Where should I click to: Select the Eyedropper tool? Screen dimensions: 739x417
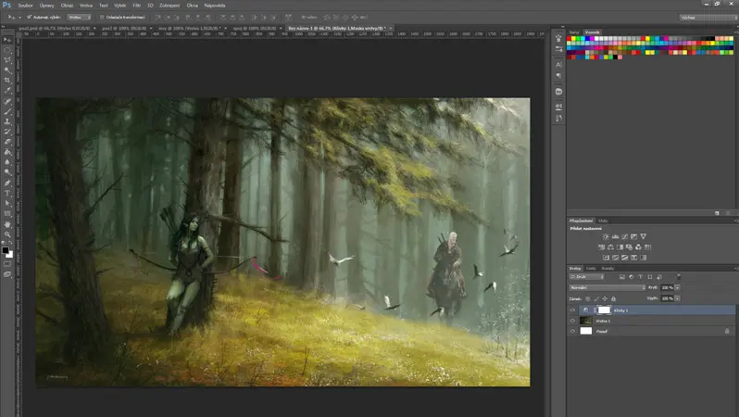coord(7,91)
